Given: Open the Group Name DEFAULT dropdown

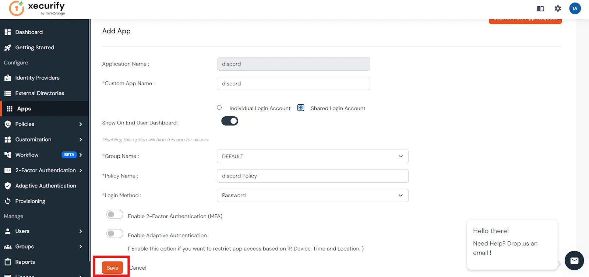Looking at the screenshot, I should pyautogui.click(x=313, y=156).
